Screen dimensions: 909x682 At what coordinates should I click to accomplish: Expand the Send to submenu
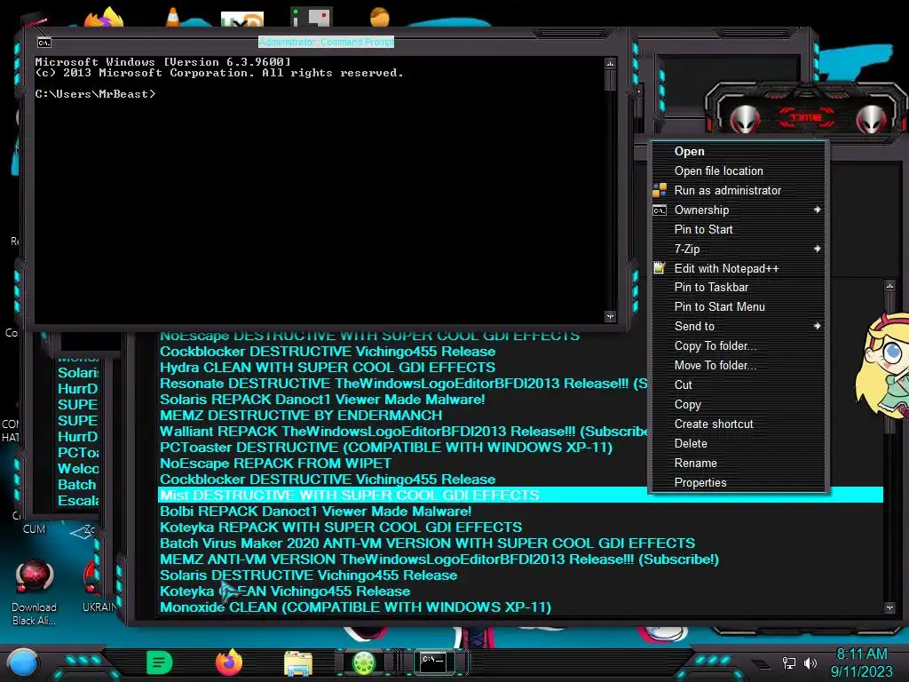click(x=739, y=327)
